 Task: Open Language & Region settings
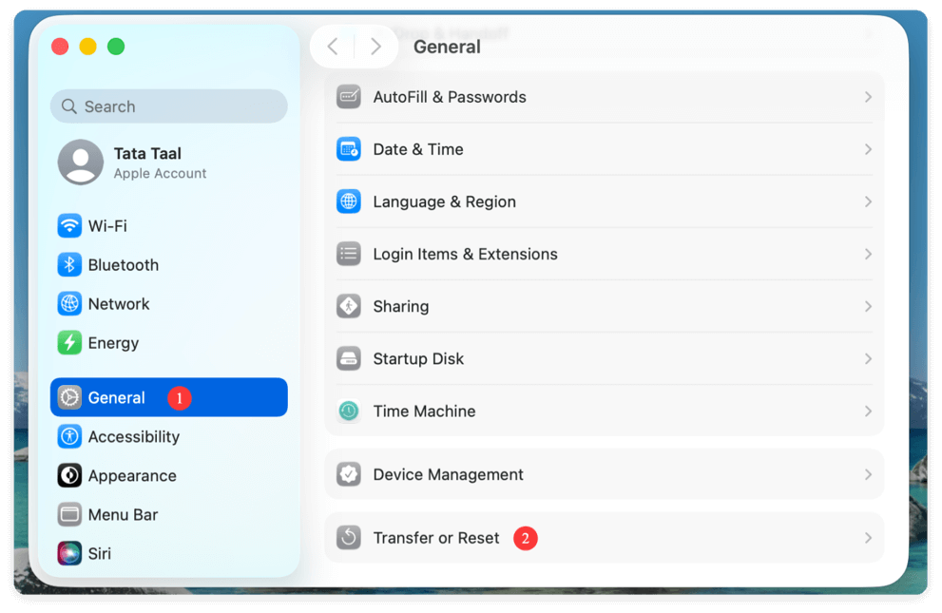pyautogui.click(x=444, y=201)
